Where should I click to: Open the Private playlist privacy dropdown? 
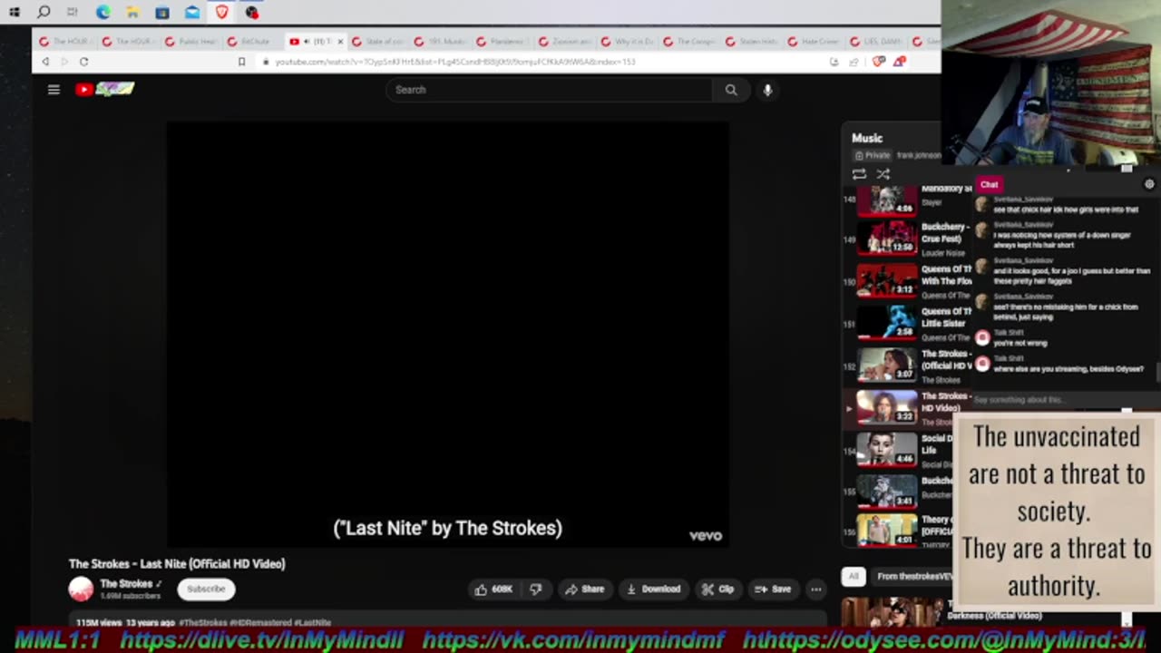[872, 155]
